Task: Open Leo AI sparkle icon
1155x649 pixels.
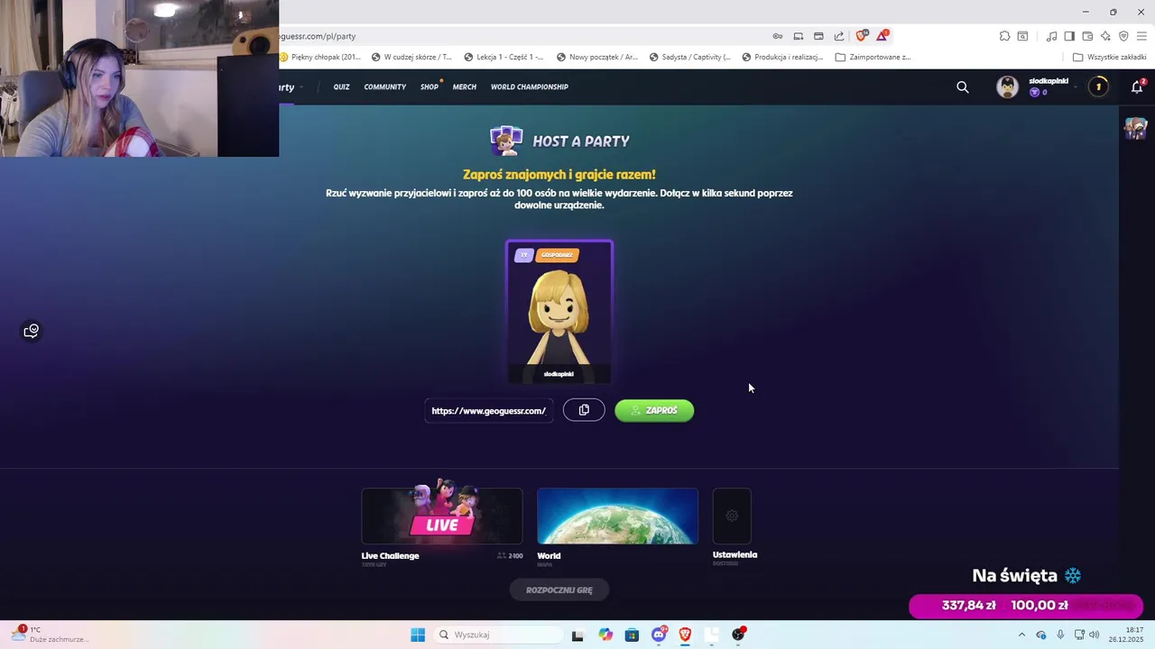Action: [x=1105, y=36]
